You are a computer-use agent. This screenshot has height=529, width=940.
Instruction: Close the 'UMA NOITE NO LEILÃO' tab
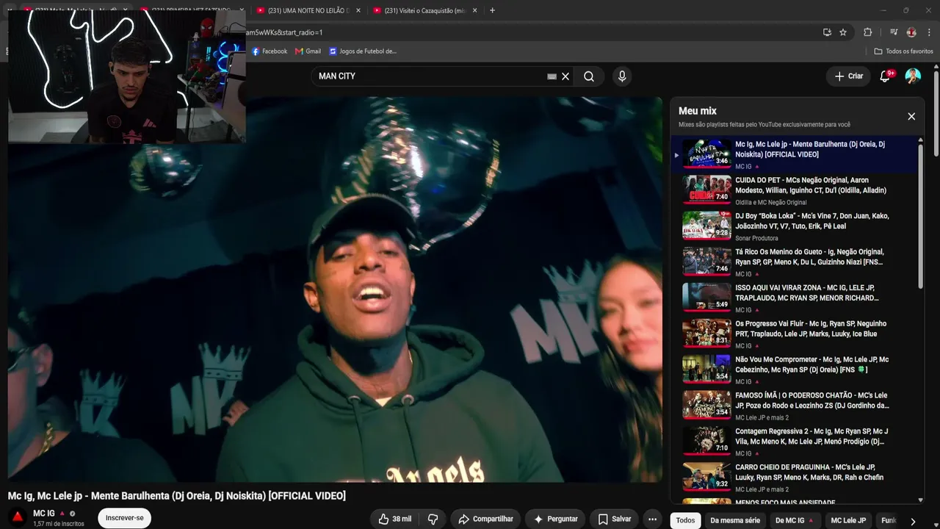tap(358, 10)
